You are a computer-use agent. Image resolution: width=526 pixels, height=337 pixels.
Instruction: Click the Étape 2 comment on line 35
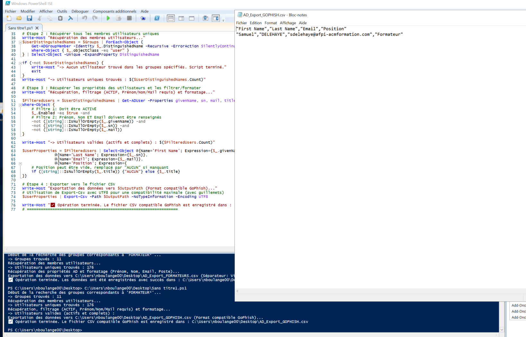point(91,33)
